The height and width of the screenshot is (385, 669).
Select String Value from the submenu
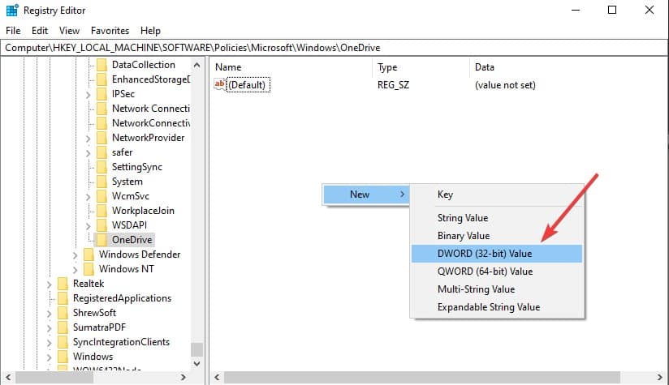(x=497, y=218)
